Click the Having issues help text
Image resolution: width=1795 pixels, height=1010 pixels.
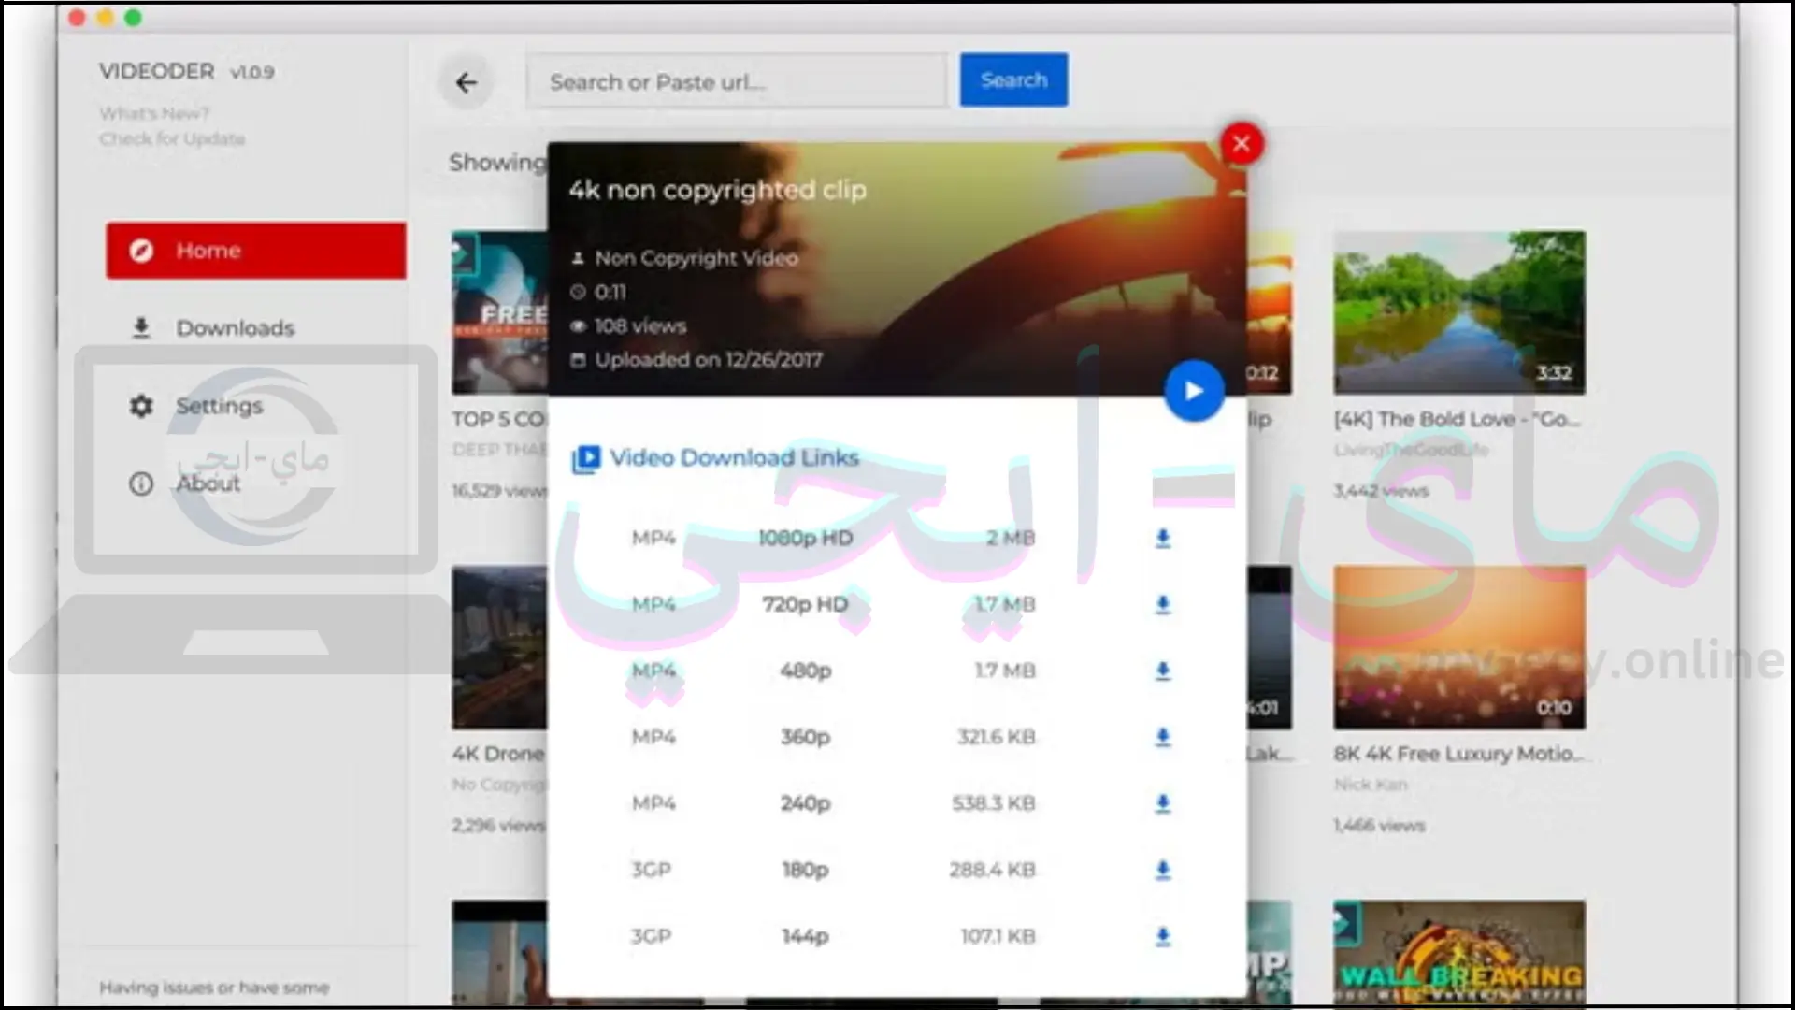214,988
